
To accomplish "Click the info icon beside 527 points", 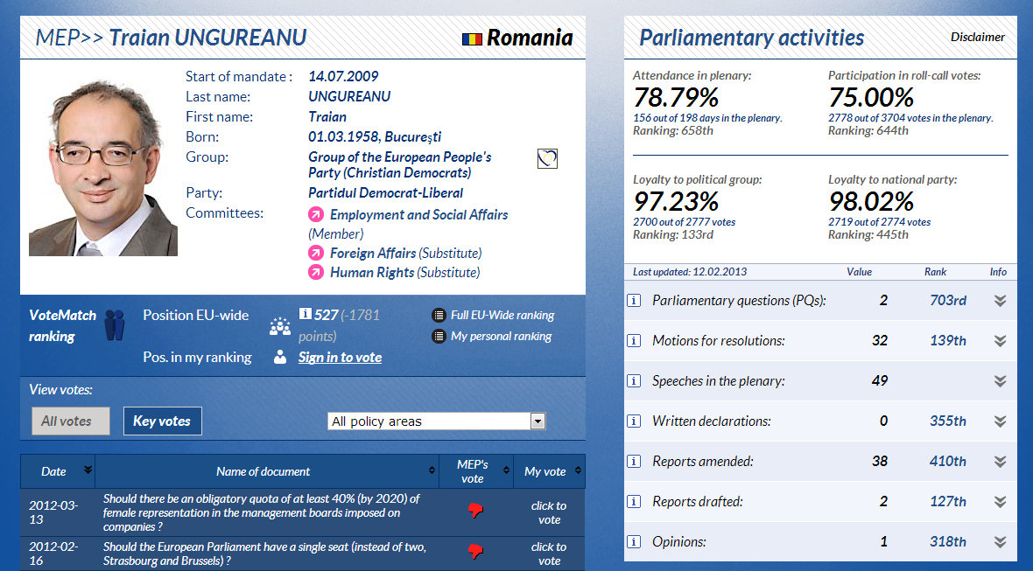I will pos(306,315).
